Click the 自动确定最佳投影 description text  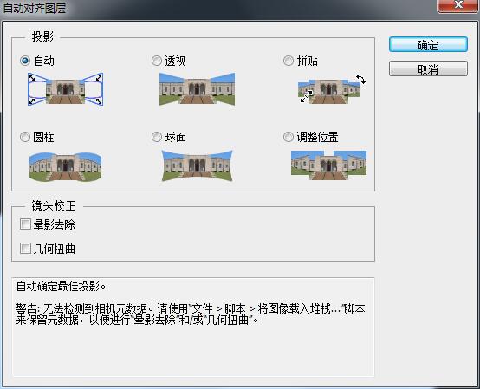[x=61, y=287]
